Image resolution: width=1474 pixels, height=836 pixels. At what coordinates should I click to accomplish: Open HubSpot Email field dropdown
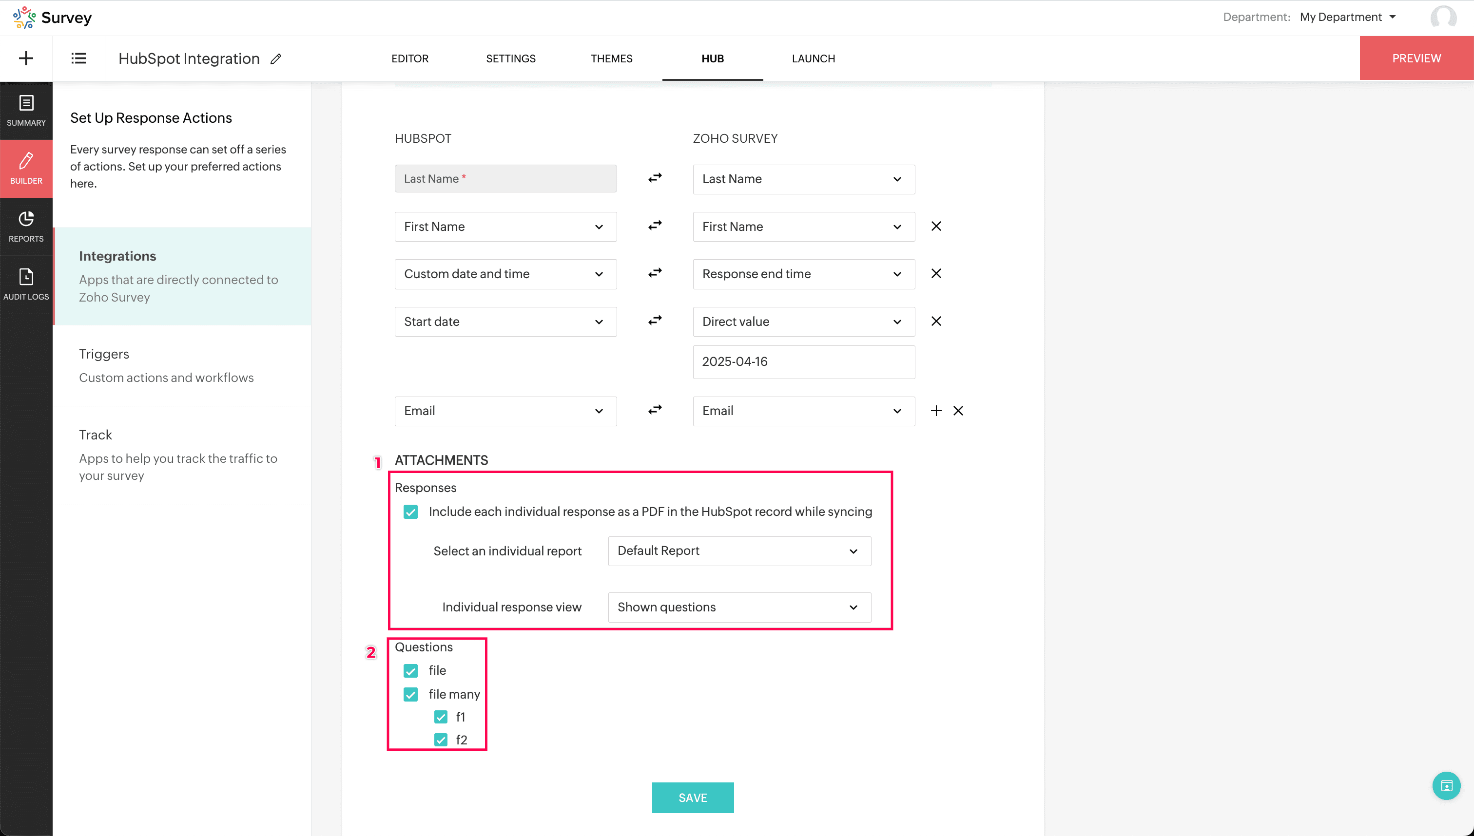(505, 411)
